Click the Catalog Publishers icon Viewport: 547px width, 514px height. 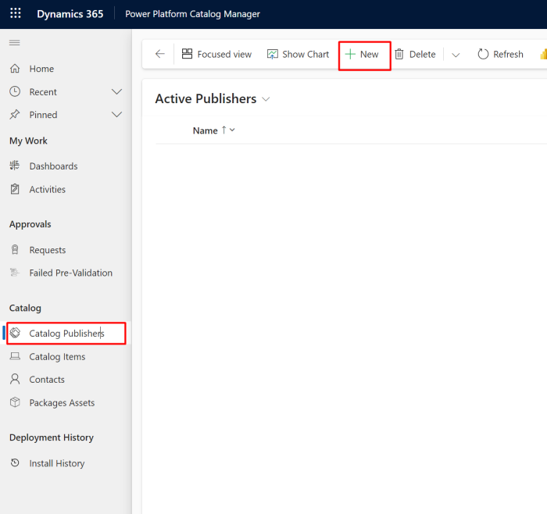15,333
